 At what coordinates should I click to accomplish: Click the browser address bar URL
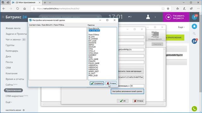(58, 8)
